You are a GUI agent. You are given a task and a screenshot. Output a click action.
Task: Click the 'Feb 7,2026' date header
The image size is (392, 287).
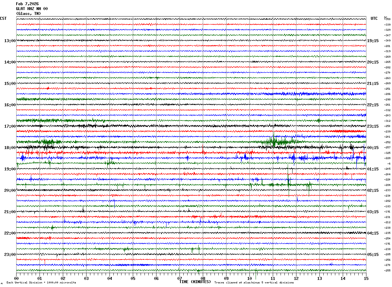point(27,4)
